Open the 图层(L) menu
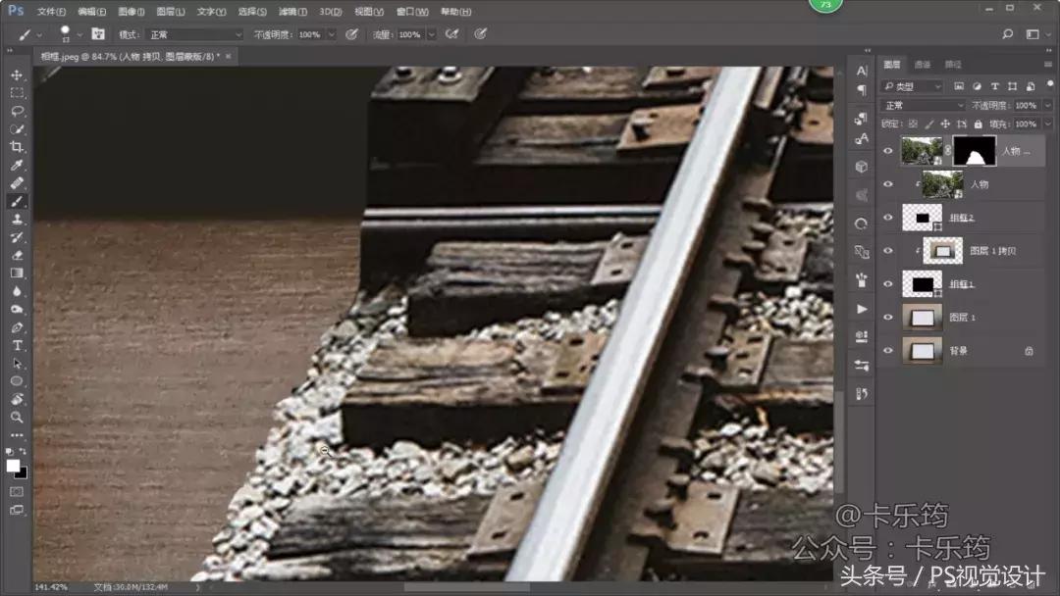1060x596 pixels. click(x=171, y=12)
